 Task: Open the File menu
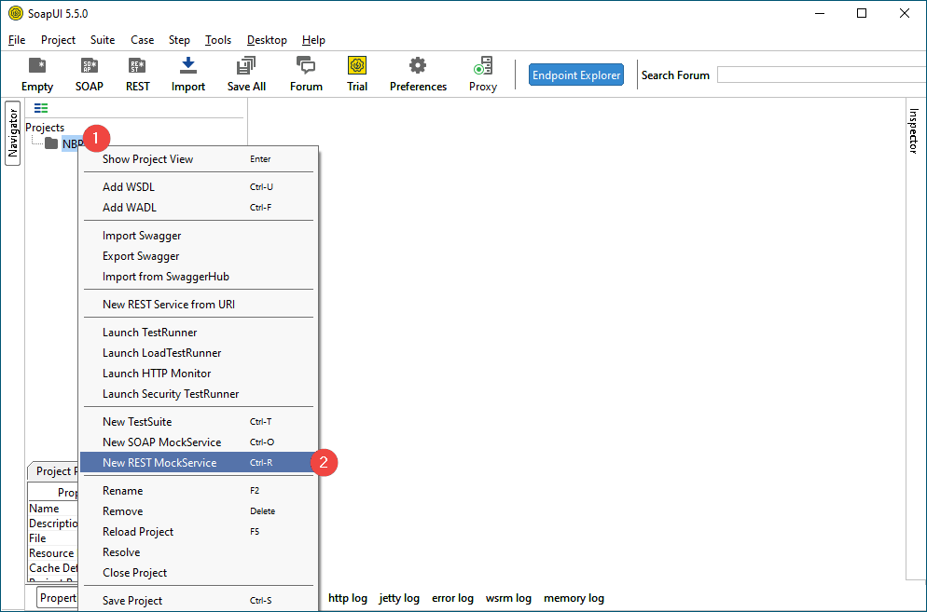[17, 40]
